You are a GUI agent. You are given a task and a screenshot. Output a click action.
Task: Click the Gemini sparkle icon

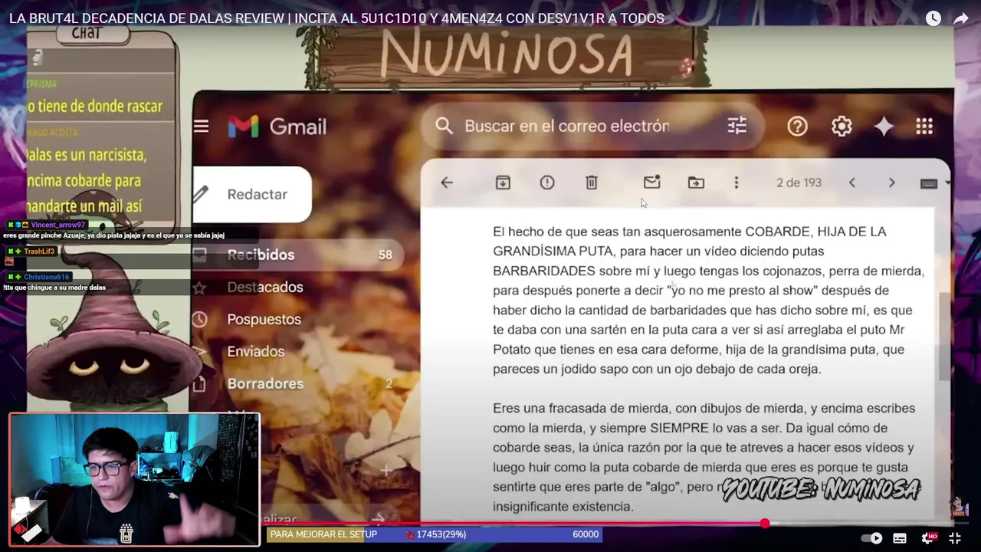884,127
